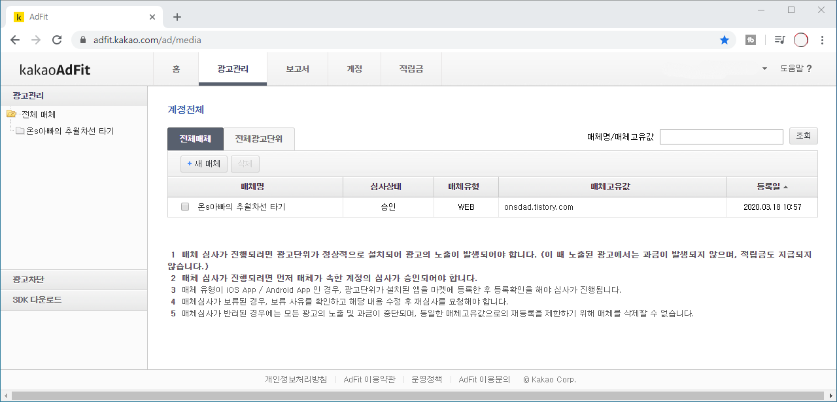The image size is (837, 402).
Task: Check the box for 온s아빠의 추월차선 타기 row
Action: 185,207
